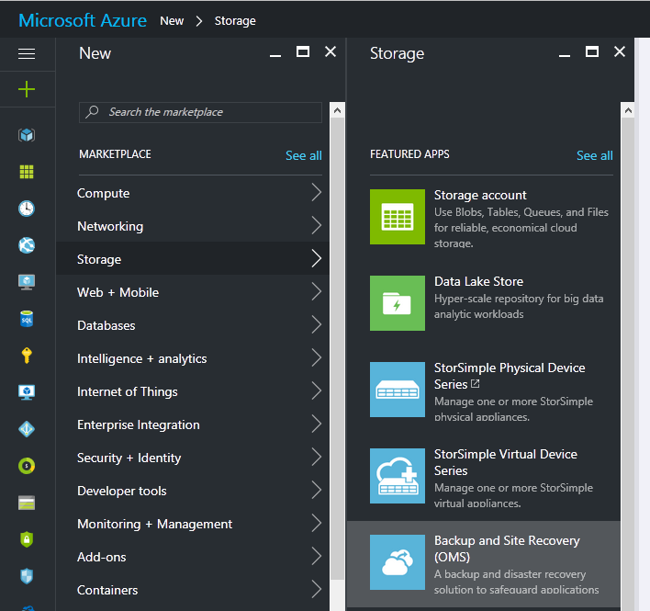Viewport: 650px width, 611px height.
Task: Open Resource groups cube icon in sidebar
Action: click(x=27, y=135)
